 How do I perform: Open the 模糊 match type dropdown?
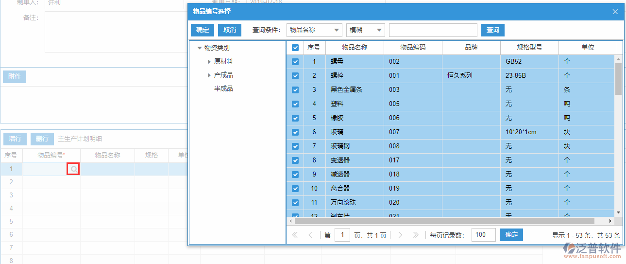click(x=366, y=30)
